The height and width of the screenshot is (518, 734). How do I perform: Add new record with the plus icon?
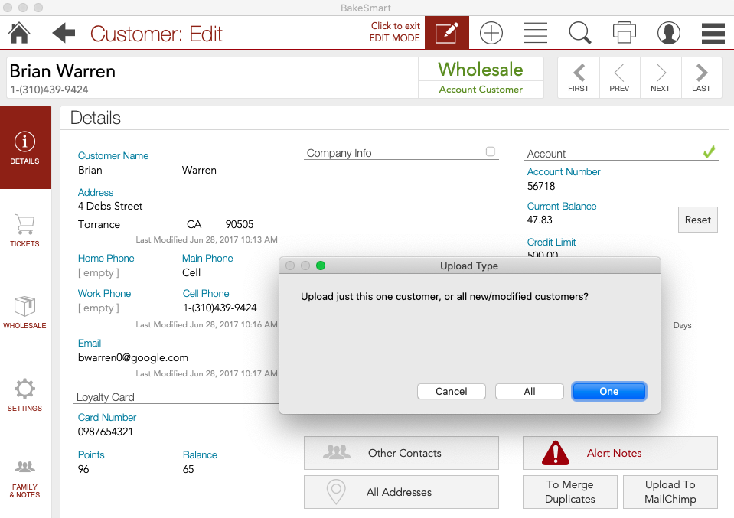click(491, 33)
